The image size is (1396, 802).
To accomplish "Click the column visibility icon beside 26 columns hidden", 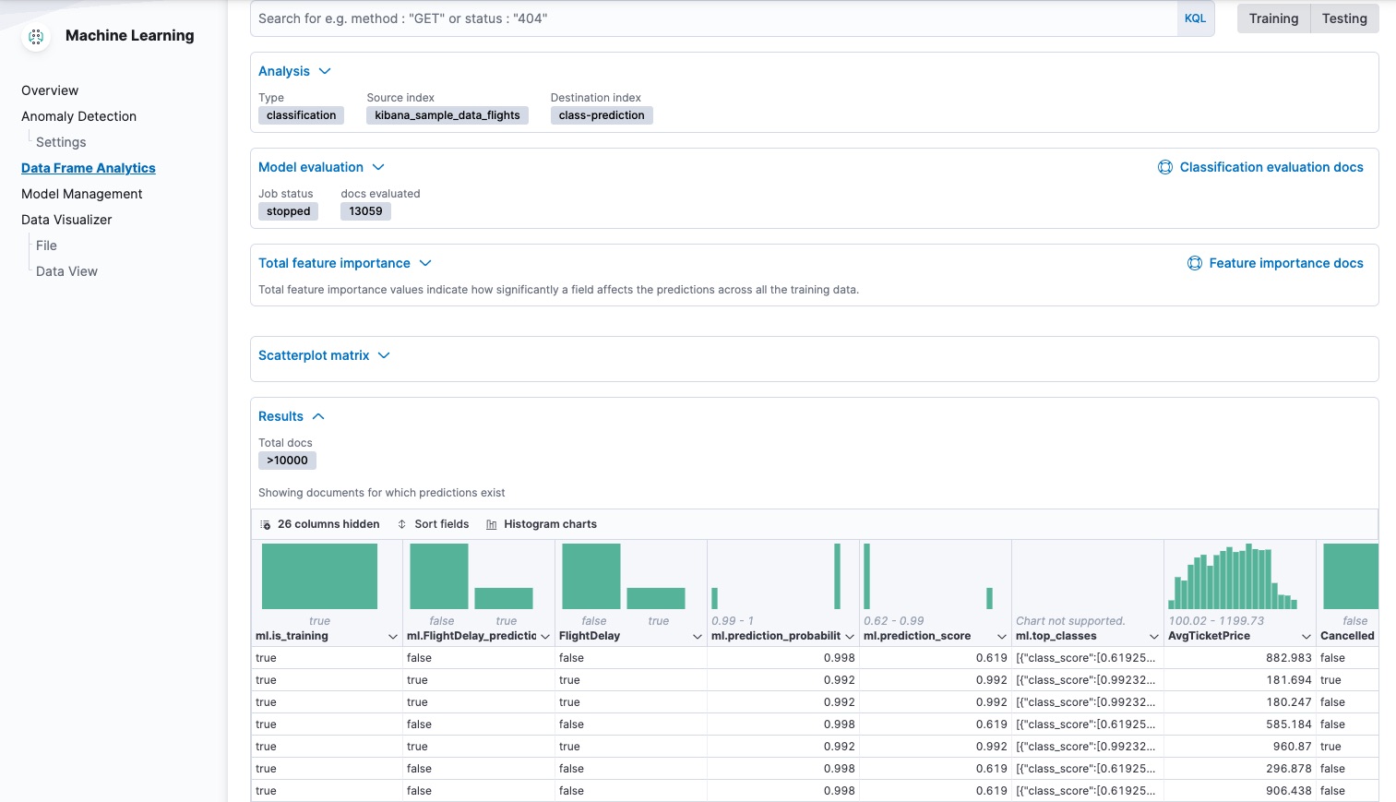I will coord(263,523).
